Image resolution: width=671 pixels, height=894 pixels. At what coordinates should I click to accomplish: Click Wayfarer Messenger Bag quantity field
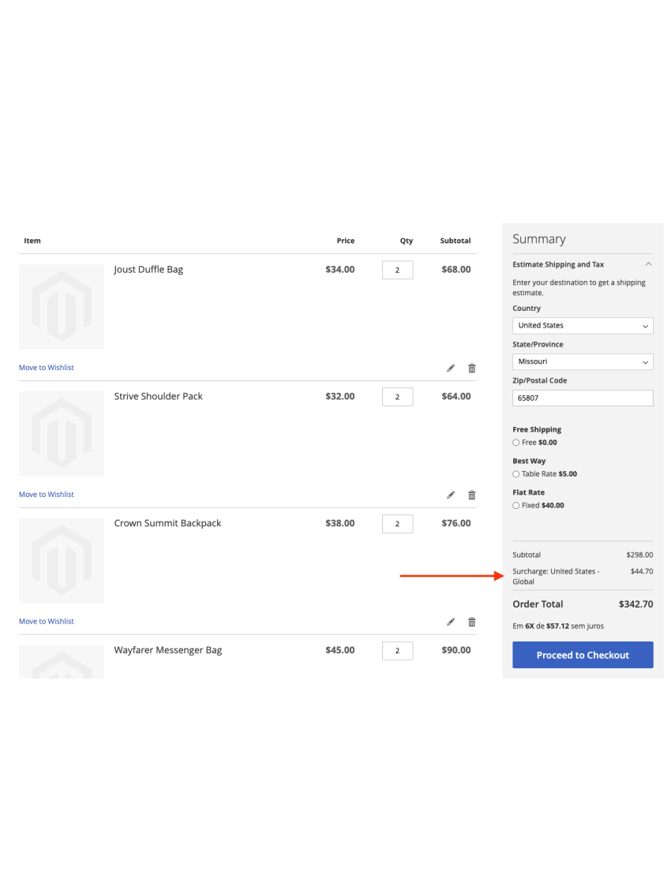click(x=398, y=650)
